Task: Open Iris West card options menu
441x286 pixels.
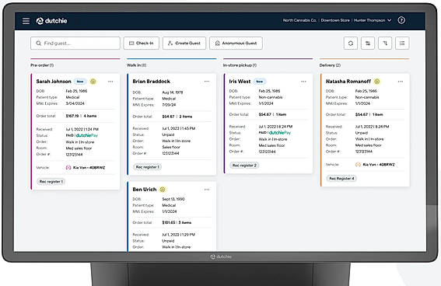Action: click(303, 82)
